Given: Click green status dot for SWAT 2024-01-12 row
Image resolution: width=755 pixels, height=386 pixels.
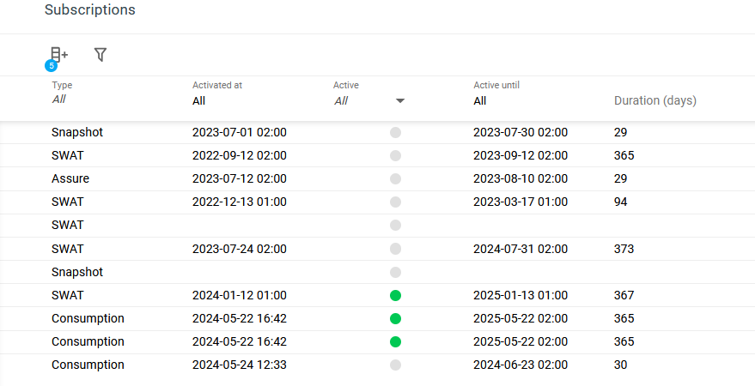Looking at the screenshot, I should coord(395,295).
